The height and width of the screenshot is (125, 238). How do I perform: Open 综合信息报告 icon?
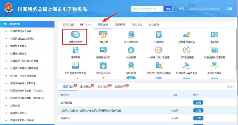[131, 35]
